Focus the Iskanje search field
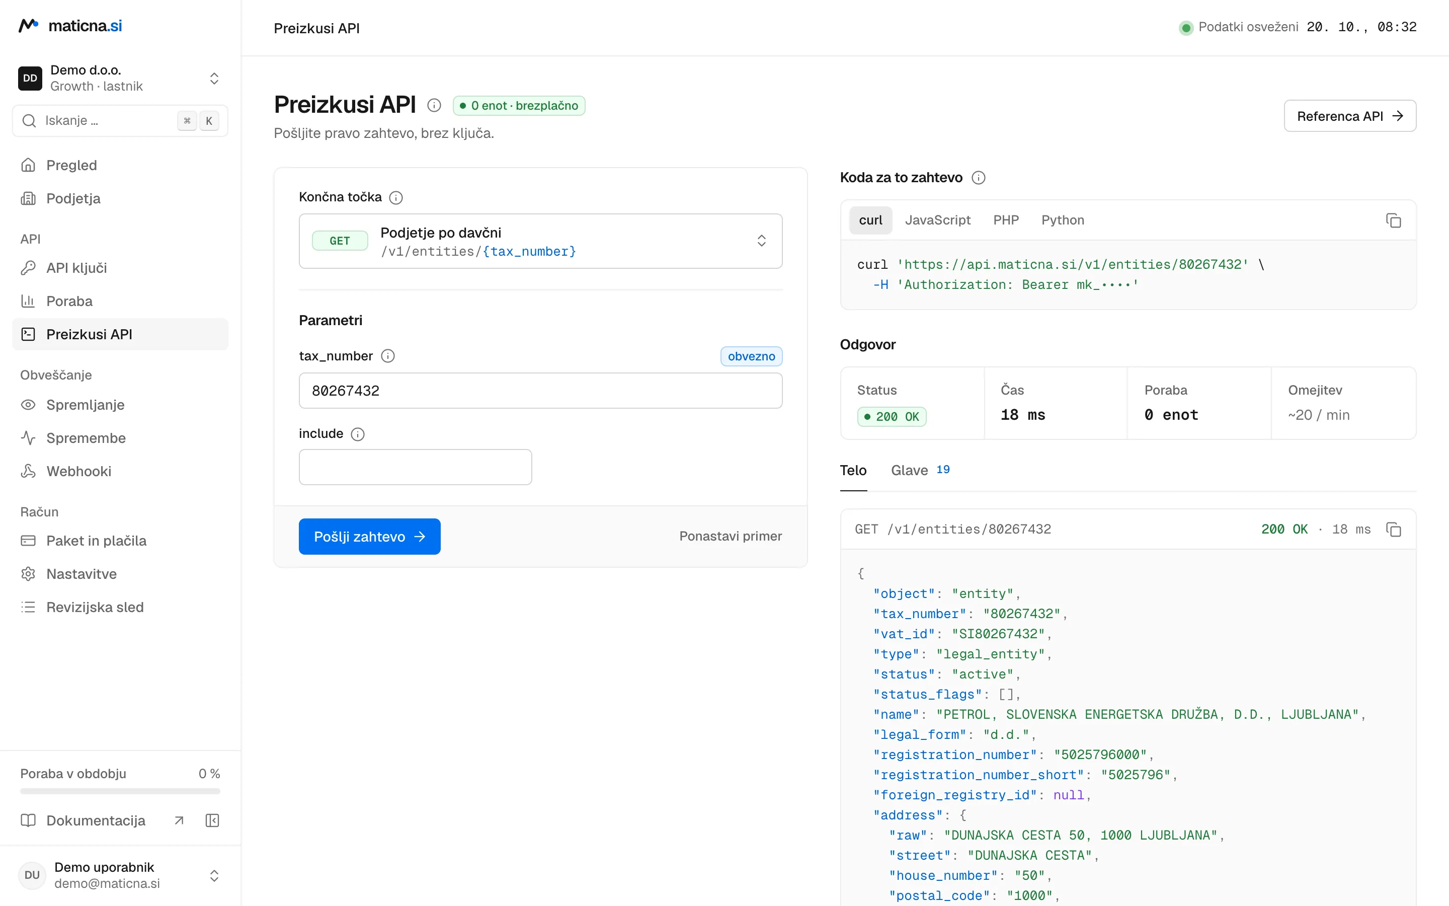The image size is (1449, 906). (120, 120)
